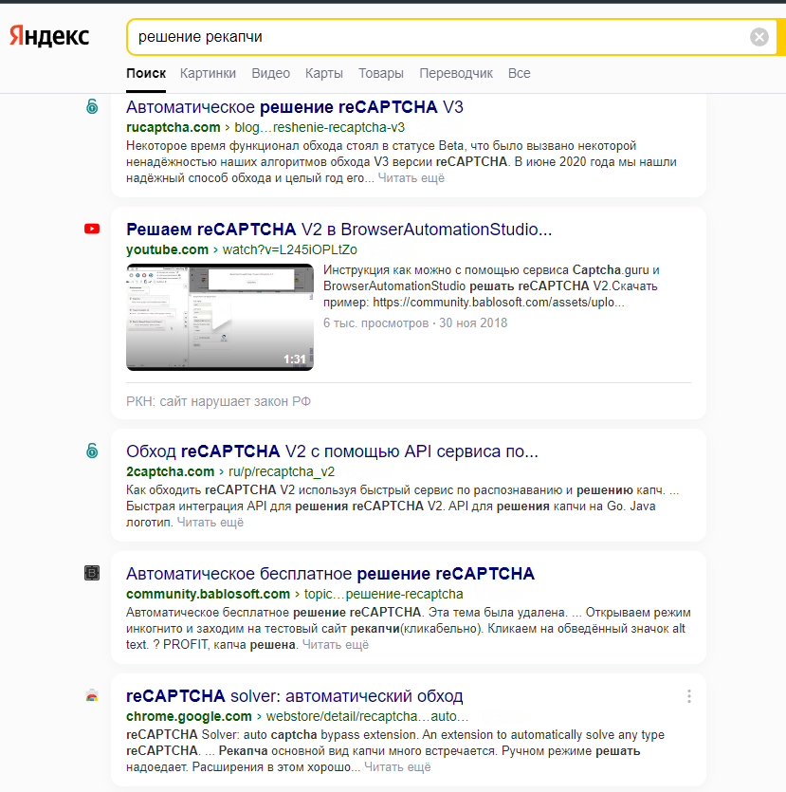The width and height of the screenshot is (786, 792).
Task: Click the blog…reshenie-recaptcha-v3 path link
Action: click(320, 127)
